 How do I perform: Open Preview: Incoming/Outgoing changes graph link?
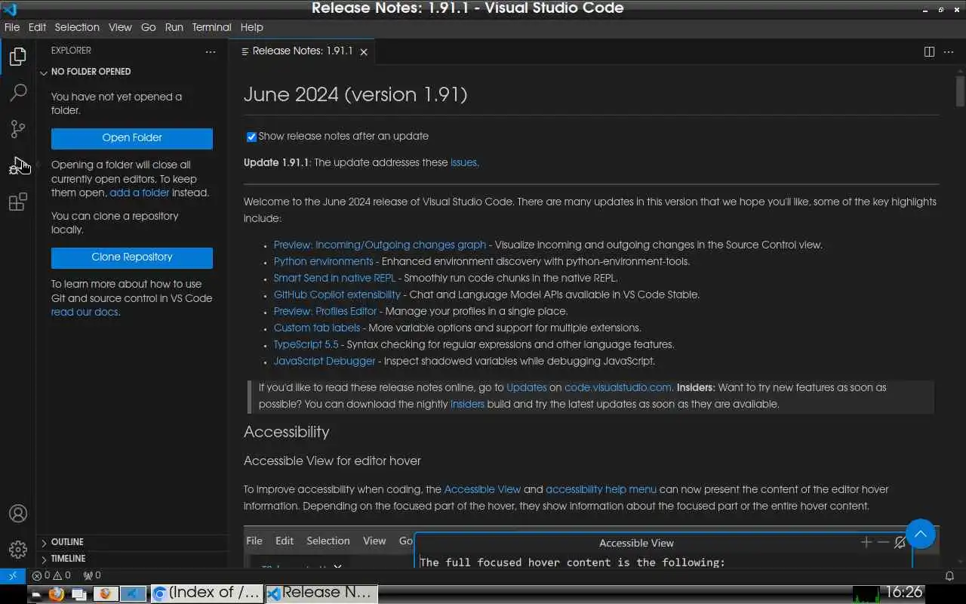click(380, 245)
